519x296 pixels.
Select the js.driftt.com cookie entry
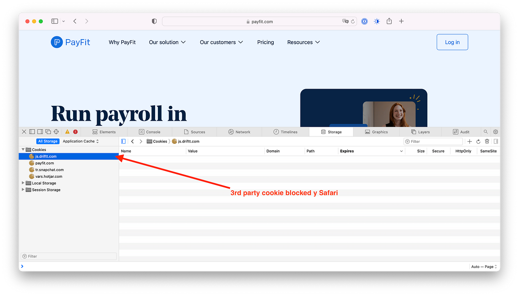(69, 156)
